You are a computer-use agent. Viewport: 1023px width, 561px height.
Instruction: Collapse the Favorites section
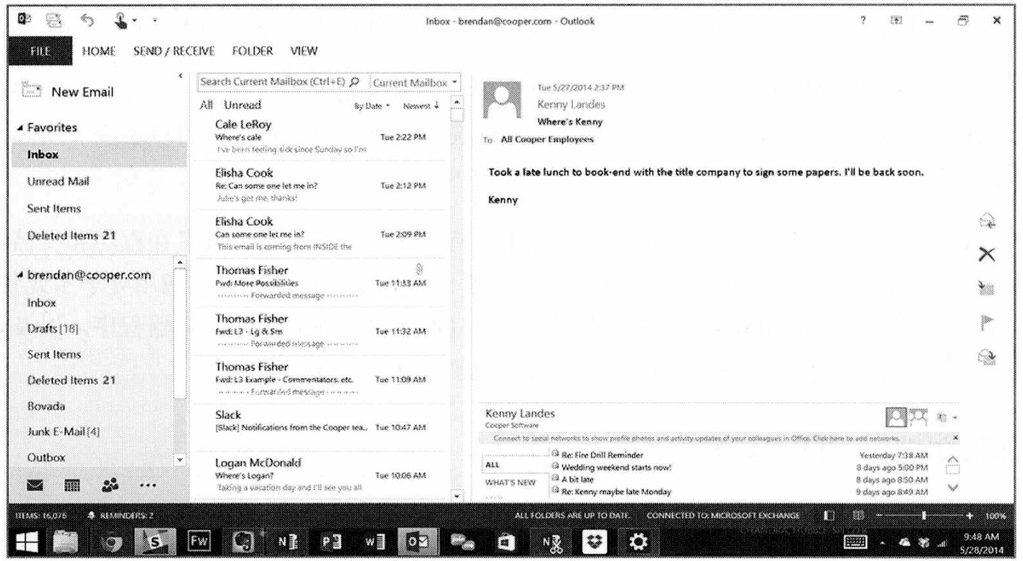coord(18,128)
